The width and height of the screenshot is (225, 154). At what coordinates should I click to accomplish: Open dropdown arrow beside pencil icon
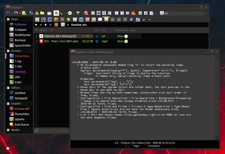coord(66,13)
